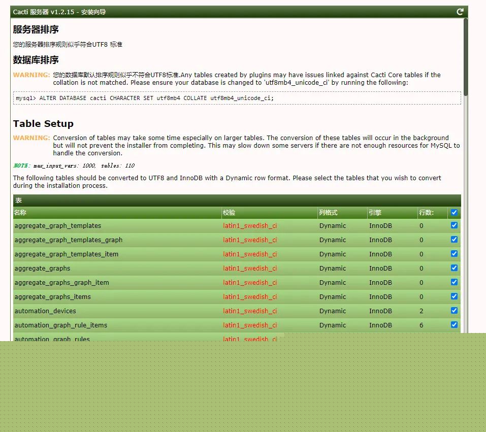Uncheck the aggregate_graph_templates_item row checkbox
486x432 pixels.
(454, 254)
